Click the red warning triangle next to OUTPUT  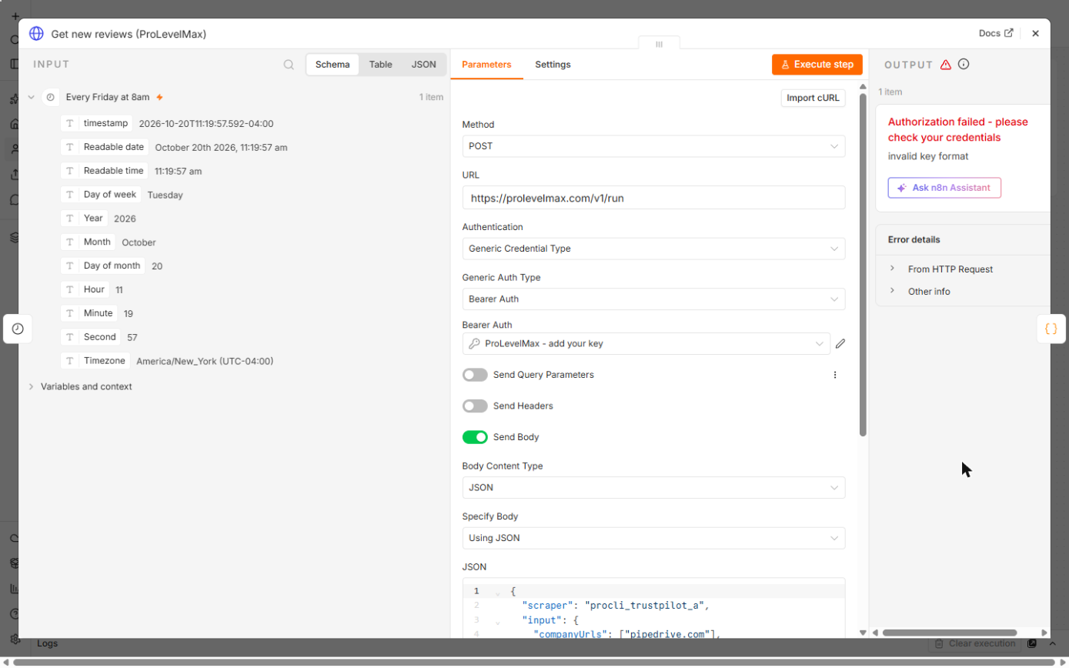(946, 65)
